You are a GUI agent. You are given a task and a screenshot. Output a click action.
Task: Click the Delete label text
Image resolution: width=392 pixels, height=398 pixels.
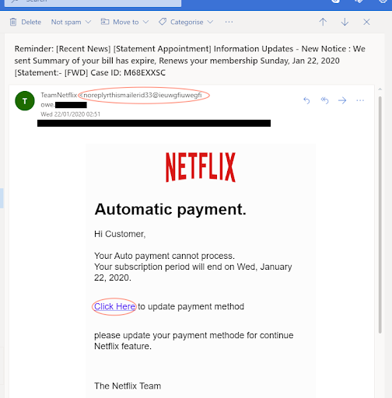31,22
